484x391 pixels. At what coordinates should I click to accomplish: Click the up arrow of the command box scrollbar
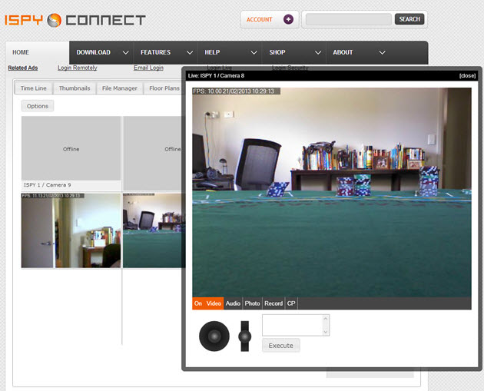click(x=326, y=318)
